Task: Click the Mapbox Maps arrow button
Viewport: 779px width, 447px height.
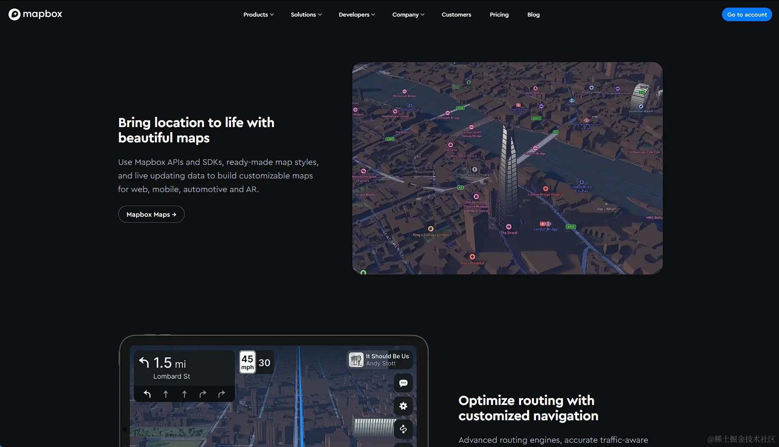Action: coord(151,214)
